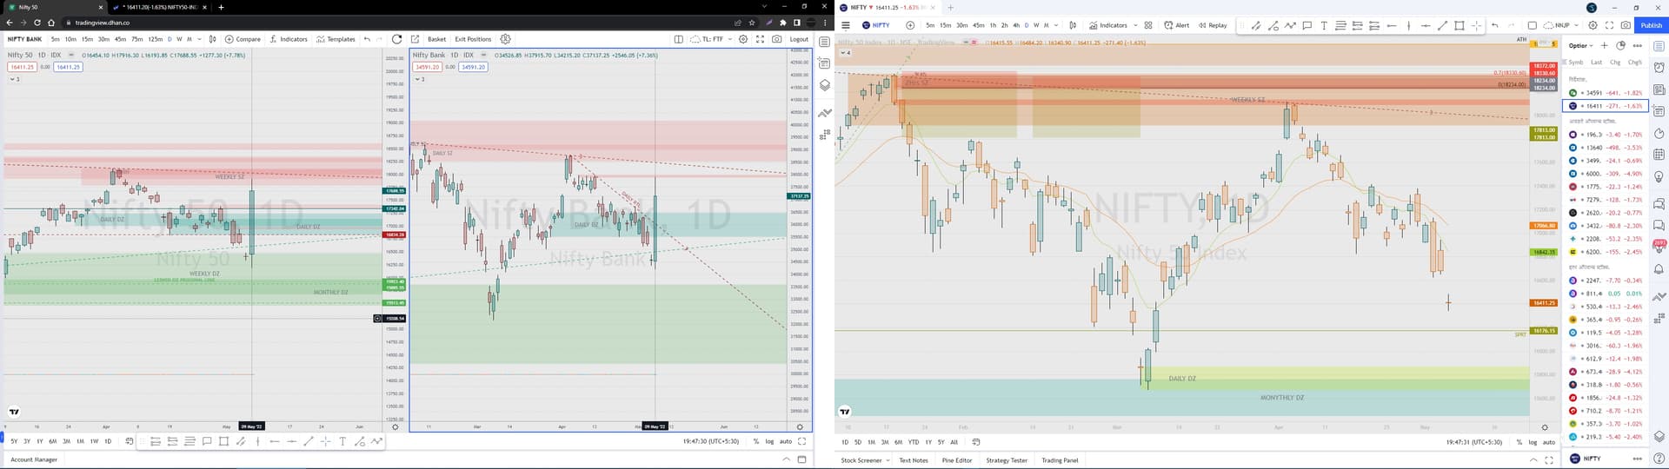
Task: Select rectangle tool in Dhan floating drawing toolbar
Action: click(x=223, y=441)
